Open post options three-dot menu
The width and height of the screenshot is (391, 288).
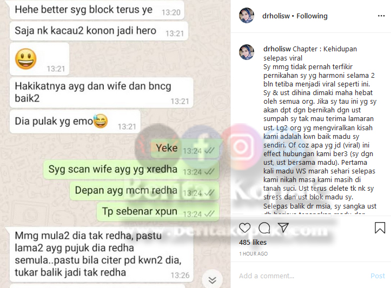pyautogui.click(x=381, y=16)
